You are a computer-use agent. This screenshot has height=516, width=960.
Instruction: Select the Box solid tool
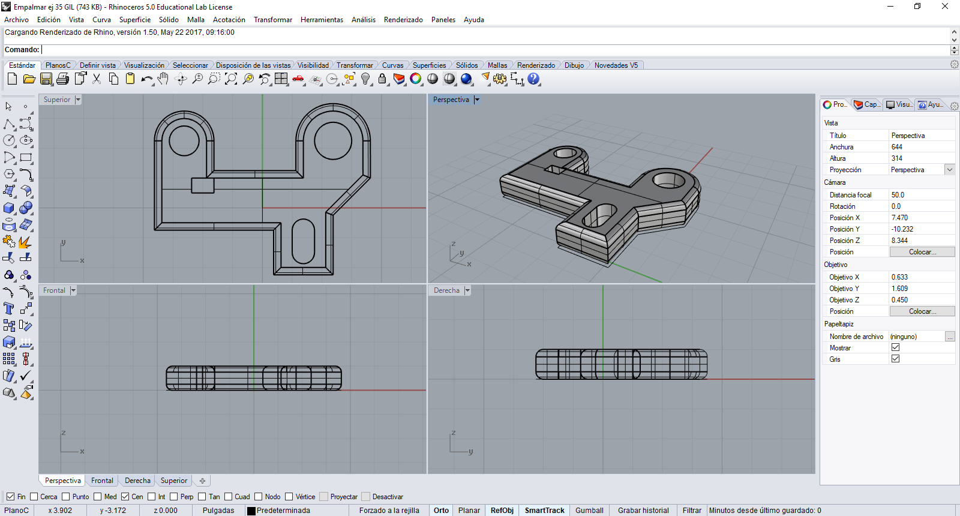pos(9,208)
